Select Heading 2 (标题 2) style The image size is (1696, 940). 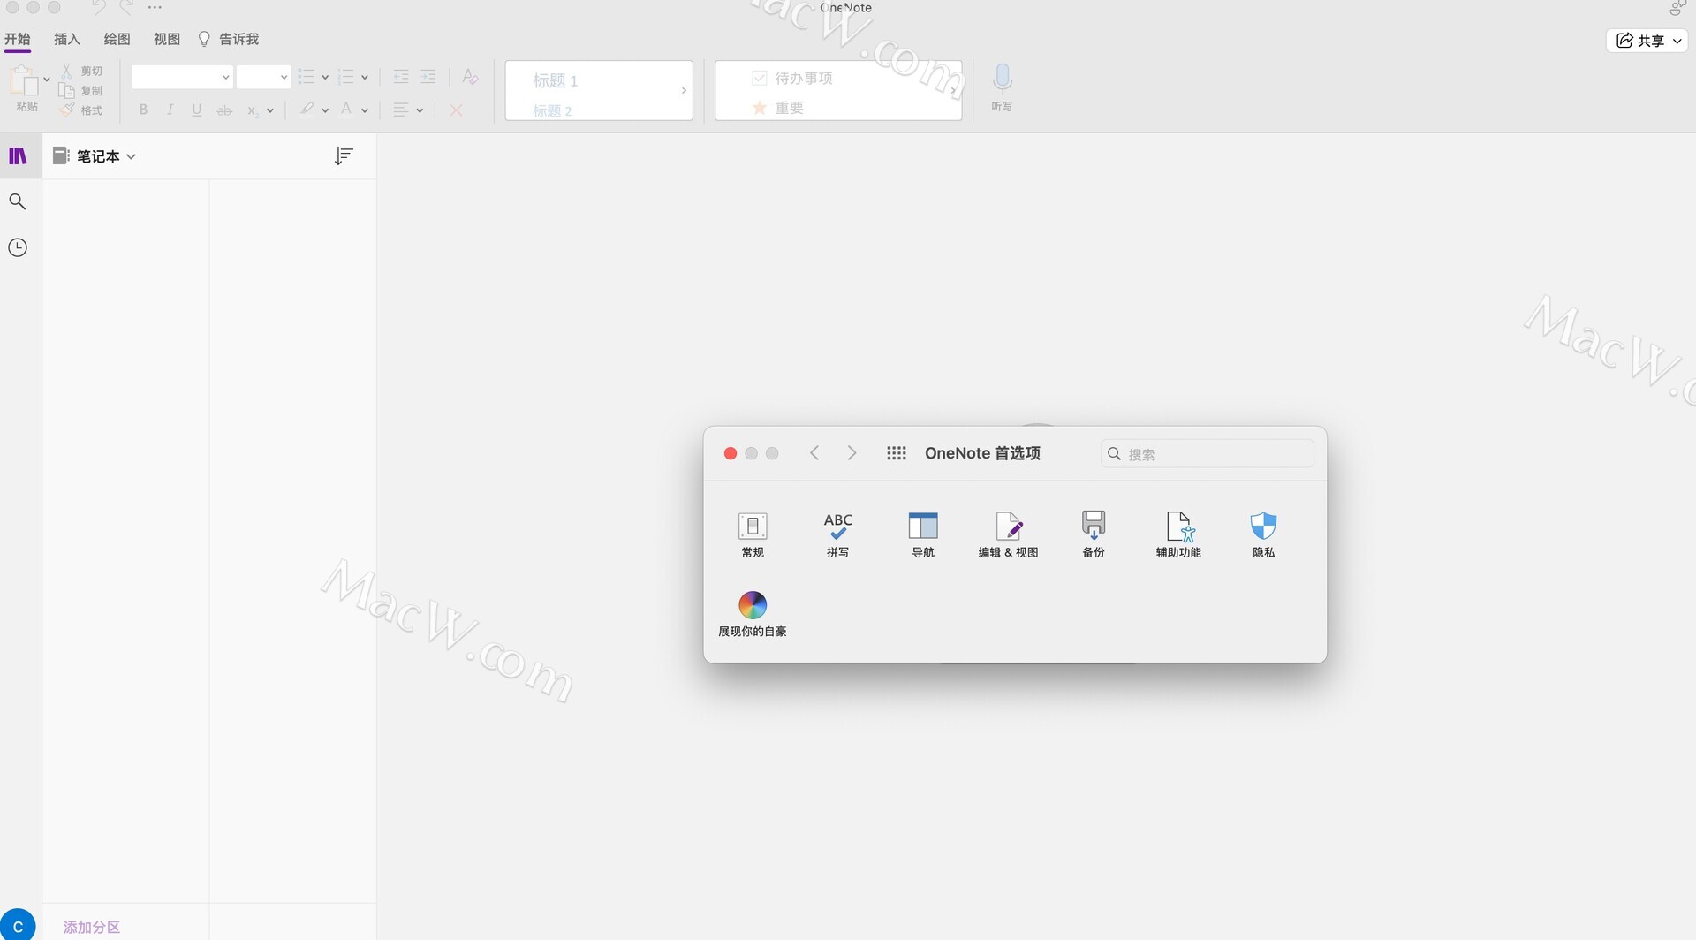click(x=552, y=110)
